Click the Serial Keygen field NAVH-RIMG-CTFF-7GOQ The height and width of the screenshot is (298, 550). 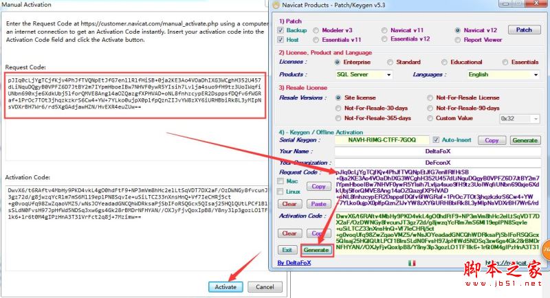pyautogui.click(x=382, y=140)
